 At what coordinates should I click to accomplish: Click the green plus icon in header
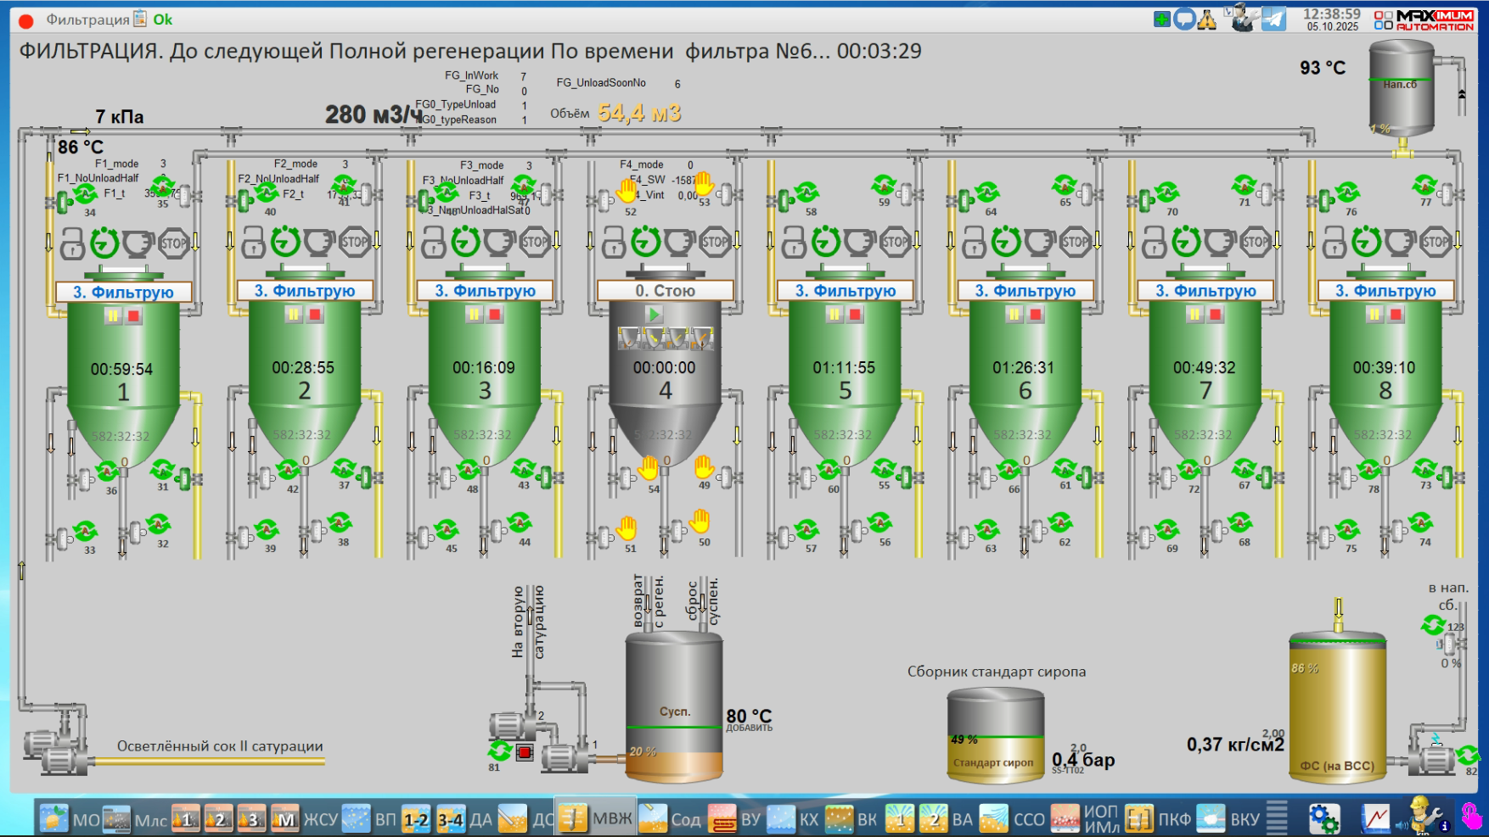[1162, 19]
